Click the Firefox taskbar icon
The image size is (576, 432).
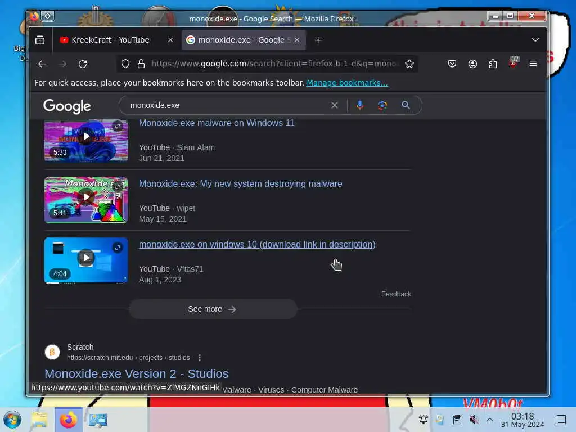(68, 420)
